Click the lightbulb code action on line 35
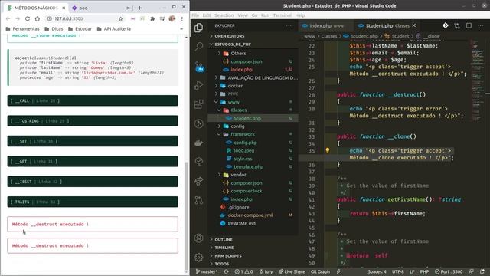Image resolution: width=490 pixels, height=276 pixels. coord(328,150)
